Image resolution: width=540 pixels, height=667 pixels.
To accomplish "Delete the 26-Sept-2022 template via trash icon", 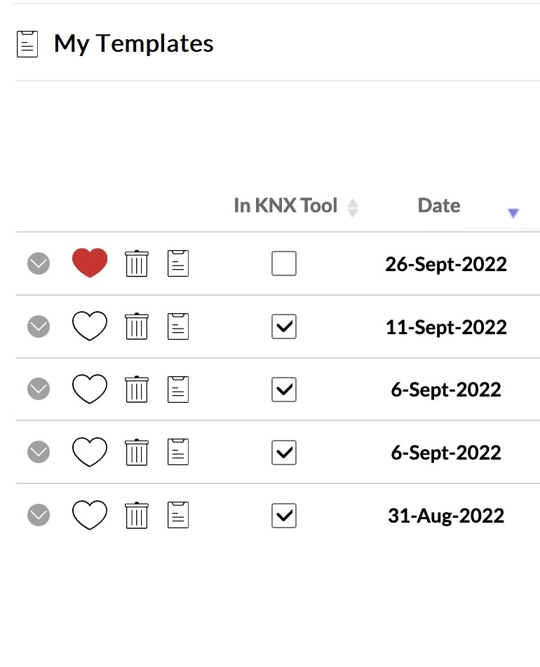I will click(x=136, y=263).
